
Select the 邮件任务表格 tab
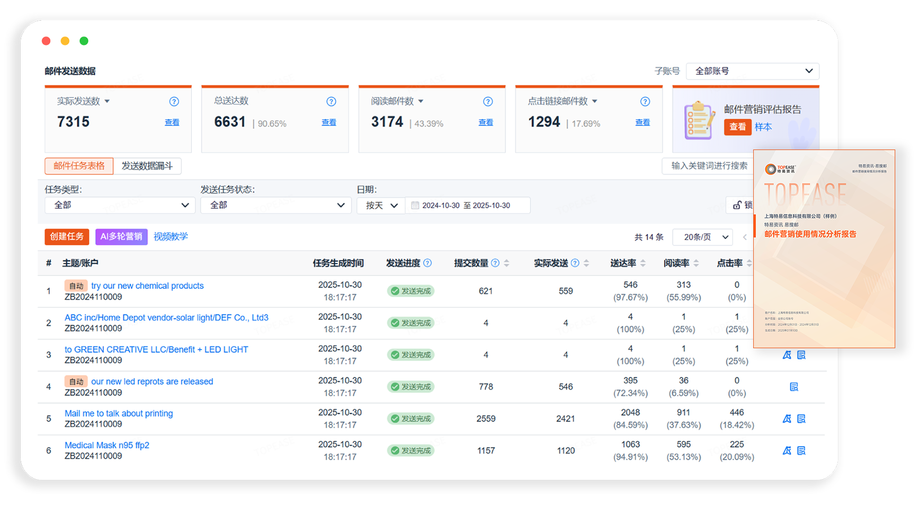[79, 166]
